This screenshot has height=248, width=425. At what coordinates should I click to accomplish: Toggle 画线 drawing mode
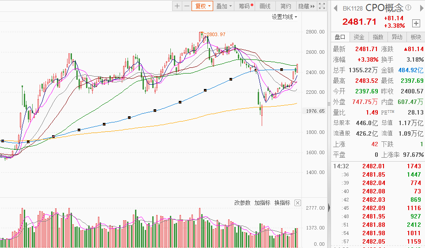coord(265,6)
